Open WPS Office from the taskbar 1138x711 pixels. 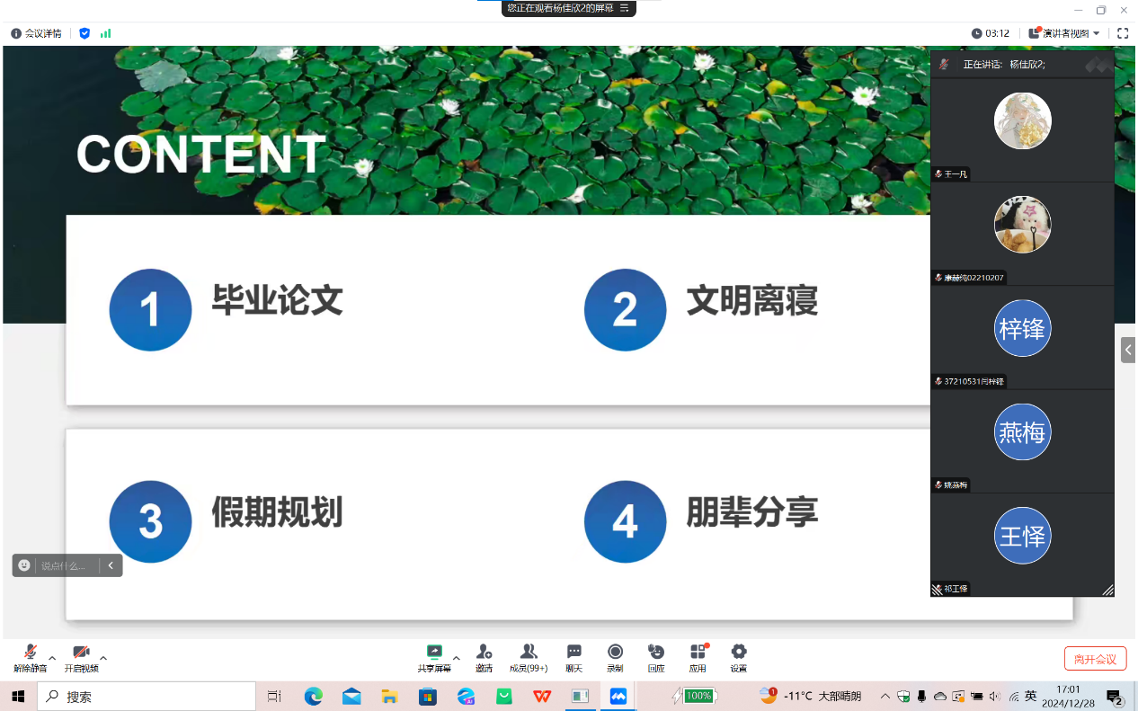point(542,696)
